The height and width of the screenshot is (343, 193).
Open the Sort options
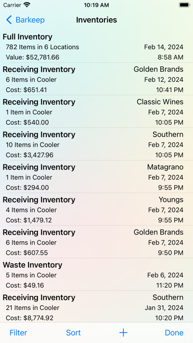click(73, 333)
